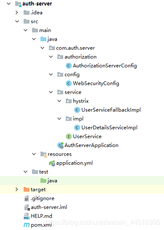The width and height of the screenshot is (164, 230).
Task: Click the AuthServerApplication Spring Boot icon
Action: (x=60, y=145)
